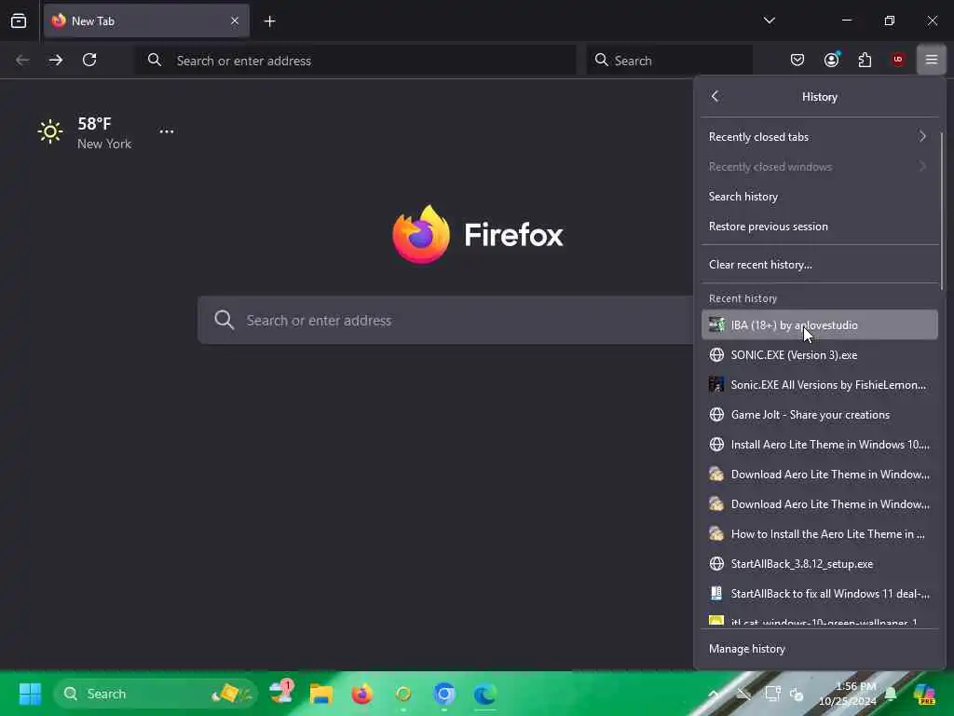Screen dimensions: 954x716
Task: Click favicon beside StartAllBack to fix entry
Action: click(x=716, y=594)
